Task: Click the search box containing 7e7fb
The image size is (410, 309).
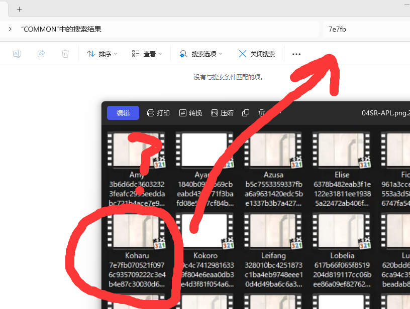Action: (367, 29)
